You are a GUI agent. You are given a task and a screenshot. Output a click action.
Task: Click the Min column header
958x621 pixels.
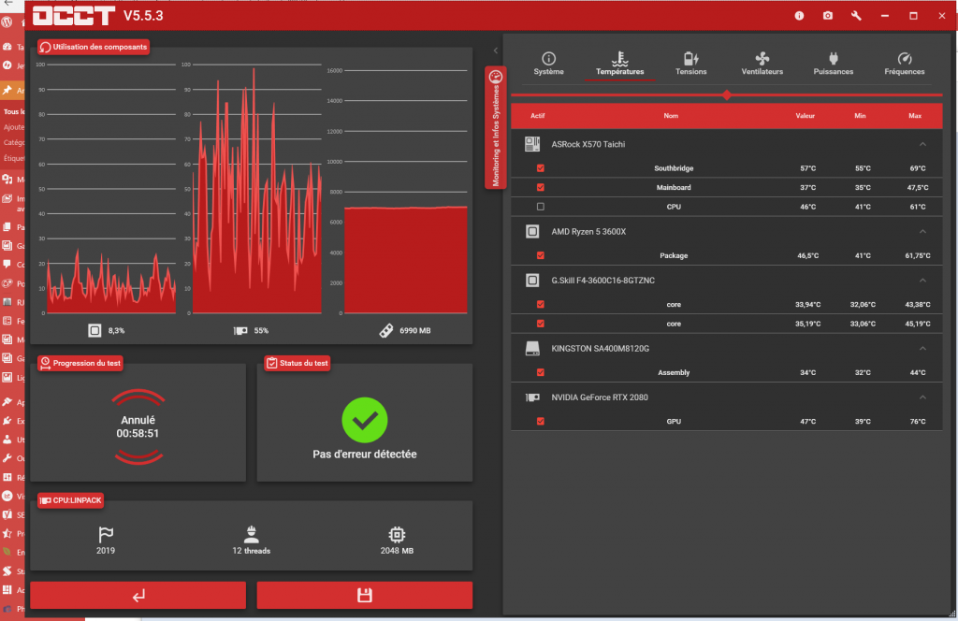pos(861,115)
